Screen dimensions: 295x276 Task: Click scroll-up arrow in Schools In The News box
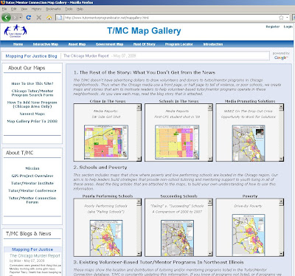pos(210,106)
